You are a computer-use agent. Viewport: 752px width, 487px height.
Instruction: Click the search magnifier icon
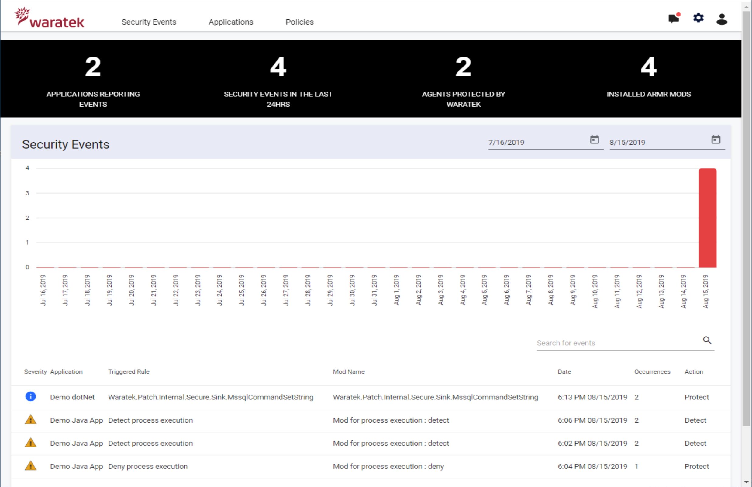coord(707,340)
